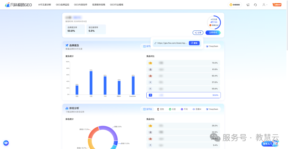
Task: Click the rank 5 badge row 55.6%
Action: click(x=183, y=89)
